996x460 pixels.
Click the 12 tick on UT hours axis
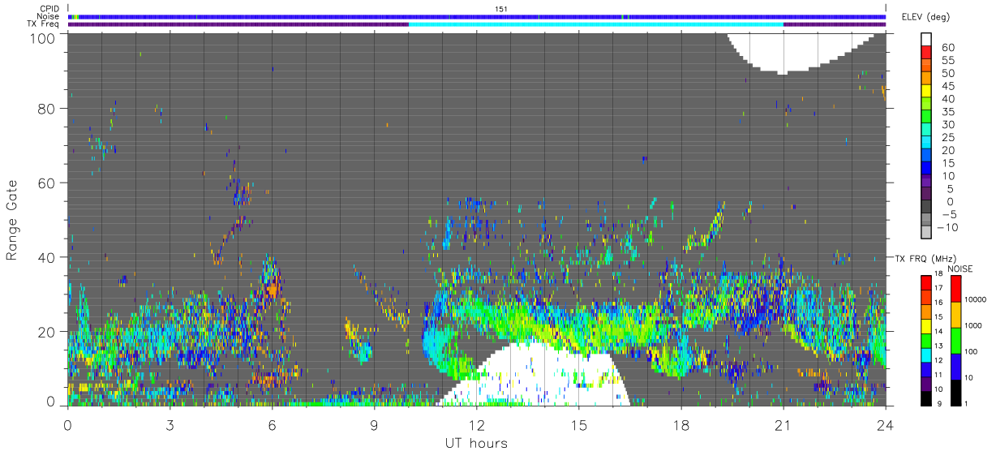(x=476, y=424)
